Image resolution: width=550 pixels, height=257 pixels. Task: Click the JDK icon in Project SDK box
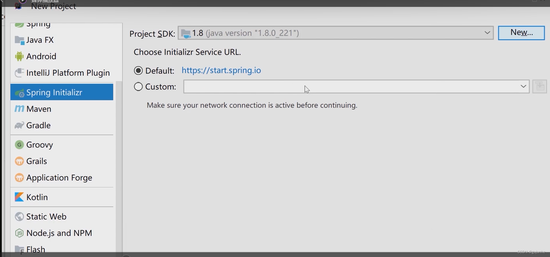click(x=186, y=33)
